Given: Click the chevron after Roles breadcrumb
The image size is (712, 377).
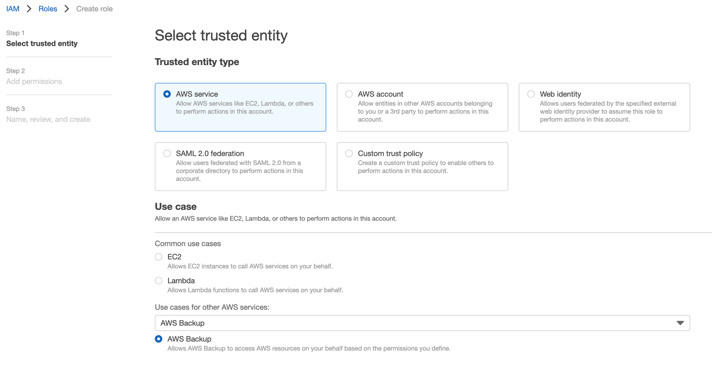Looking at the screenshot, I should point(67,9).
